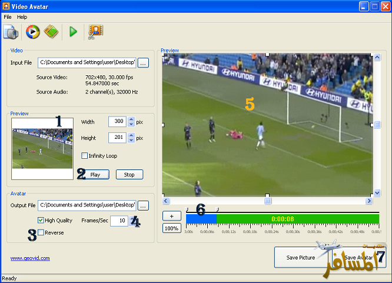The image size is (392, 283).
Task: Browse for Input File with ellipsis button
Action: pyautogui.click(x=144, y=62)
